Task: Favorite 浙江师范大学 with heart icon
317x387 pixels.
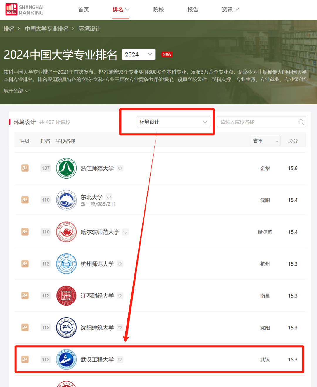Action: (x=120, y=169)
